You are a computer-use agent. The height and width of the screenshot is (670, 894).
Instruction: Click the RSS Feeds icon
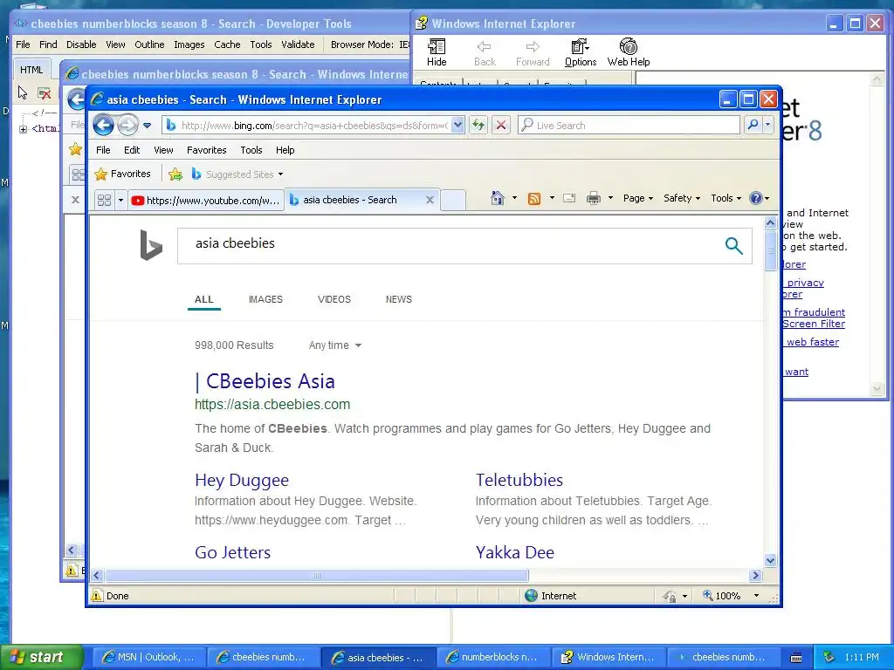point(534,198)
